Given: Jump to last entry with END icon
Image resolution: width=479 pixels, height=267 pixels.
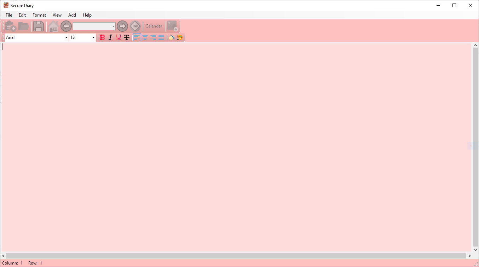Looking at the screenshot, I should click(x=135, y=26).
